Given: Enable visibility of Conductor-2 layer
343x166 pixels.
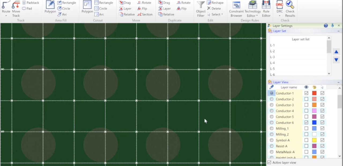Looking at the screenshot, I should coord(306,99).
